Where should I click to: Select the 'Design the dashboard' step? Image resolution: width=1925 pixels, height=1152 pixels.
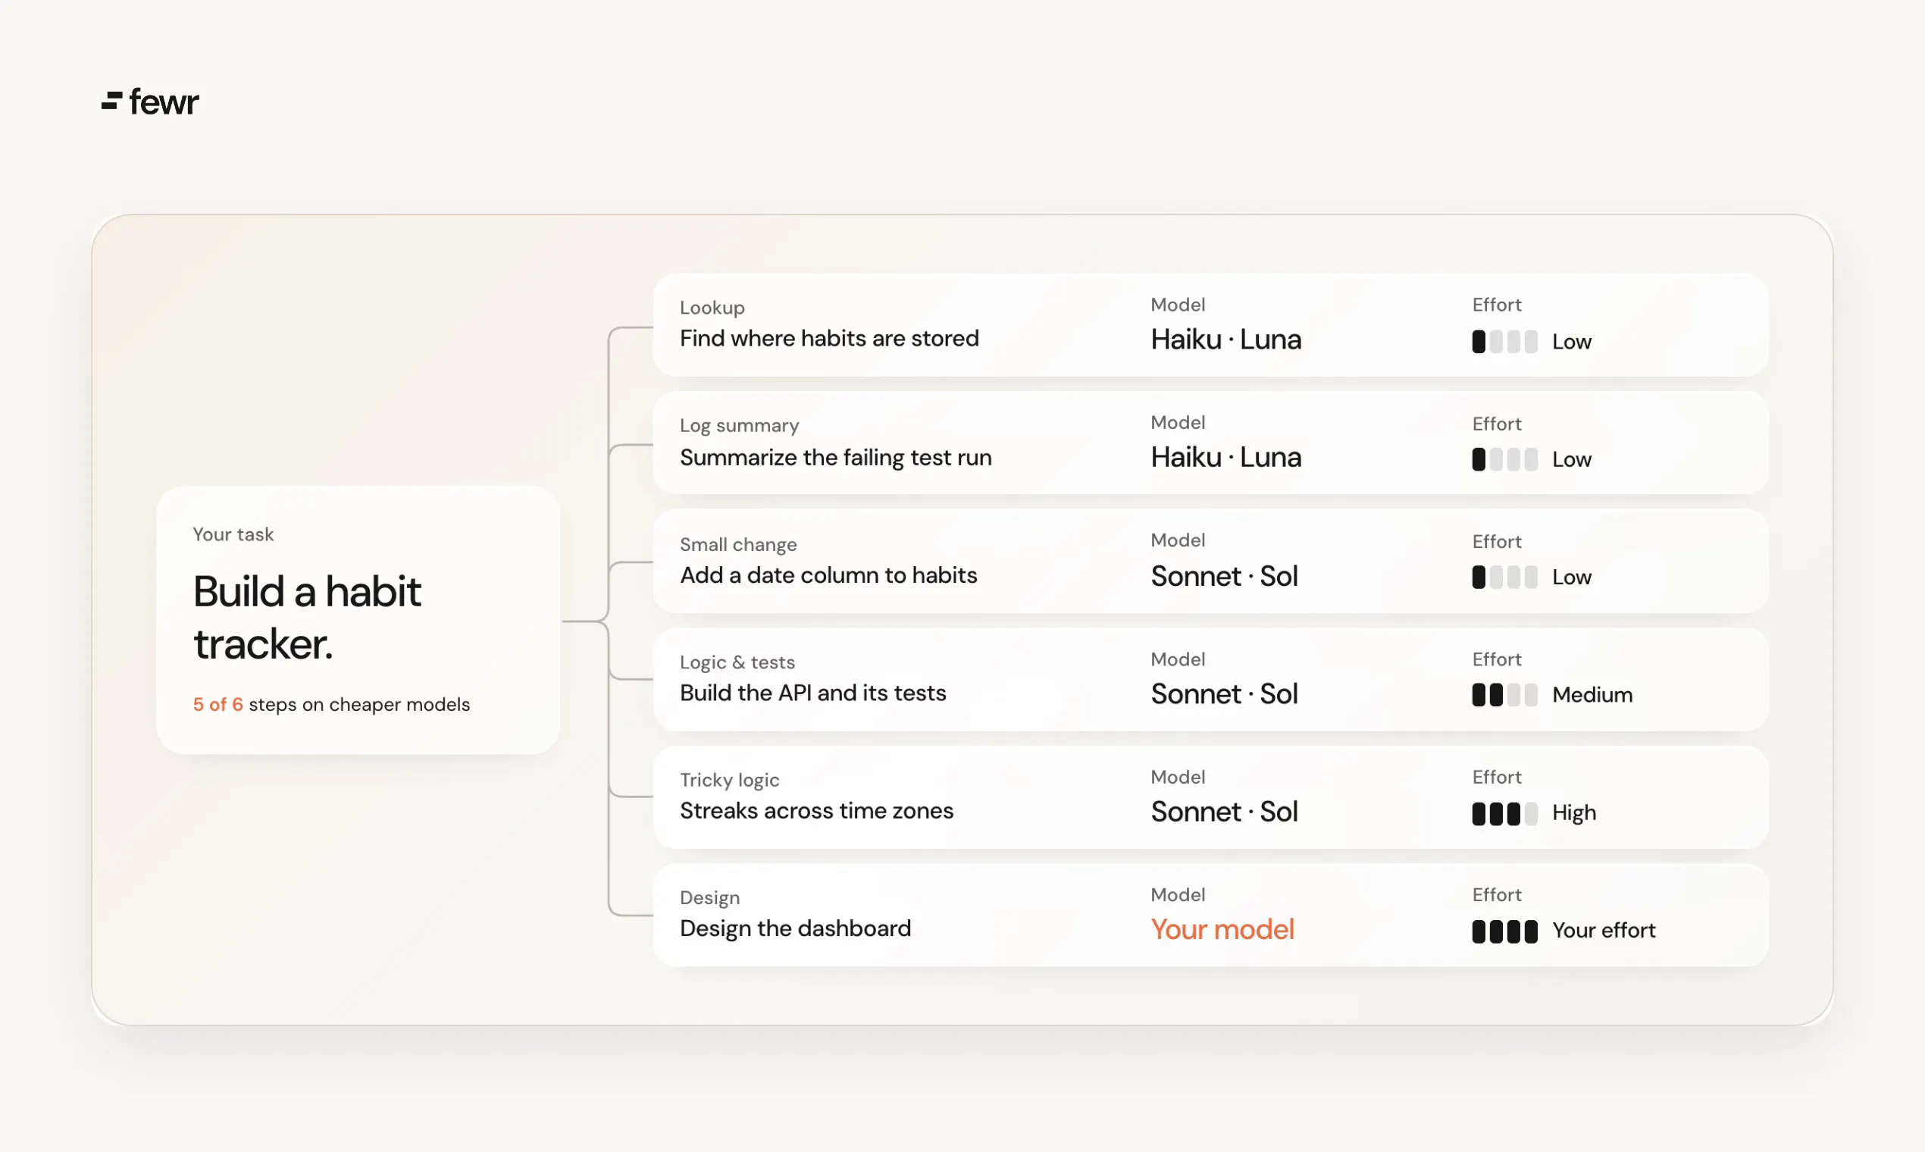(x=1210, y=915)
